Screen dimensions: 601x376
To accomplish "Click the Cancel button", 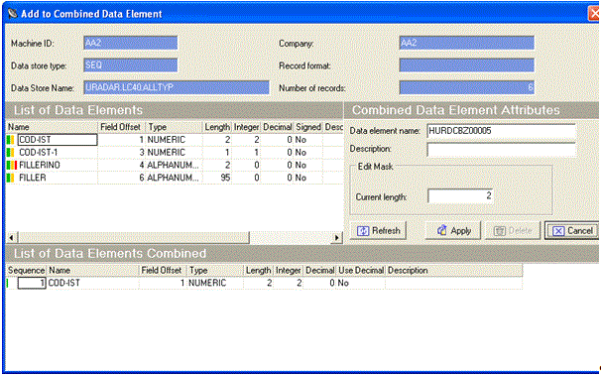I will click(x=572, y=231).
